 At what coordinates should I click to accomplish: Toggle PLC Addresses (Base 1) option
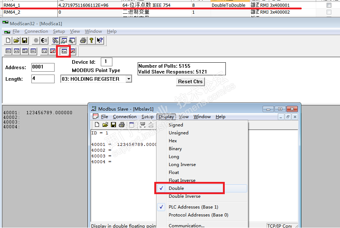[x=202, y=207]
